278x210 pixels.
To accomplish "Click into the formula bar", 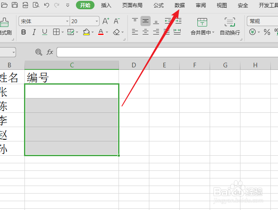I will [x=167, y=52].
